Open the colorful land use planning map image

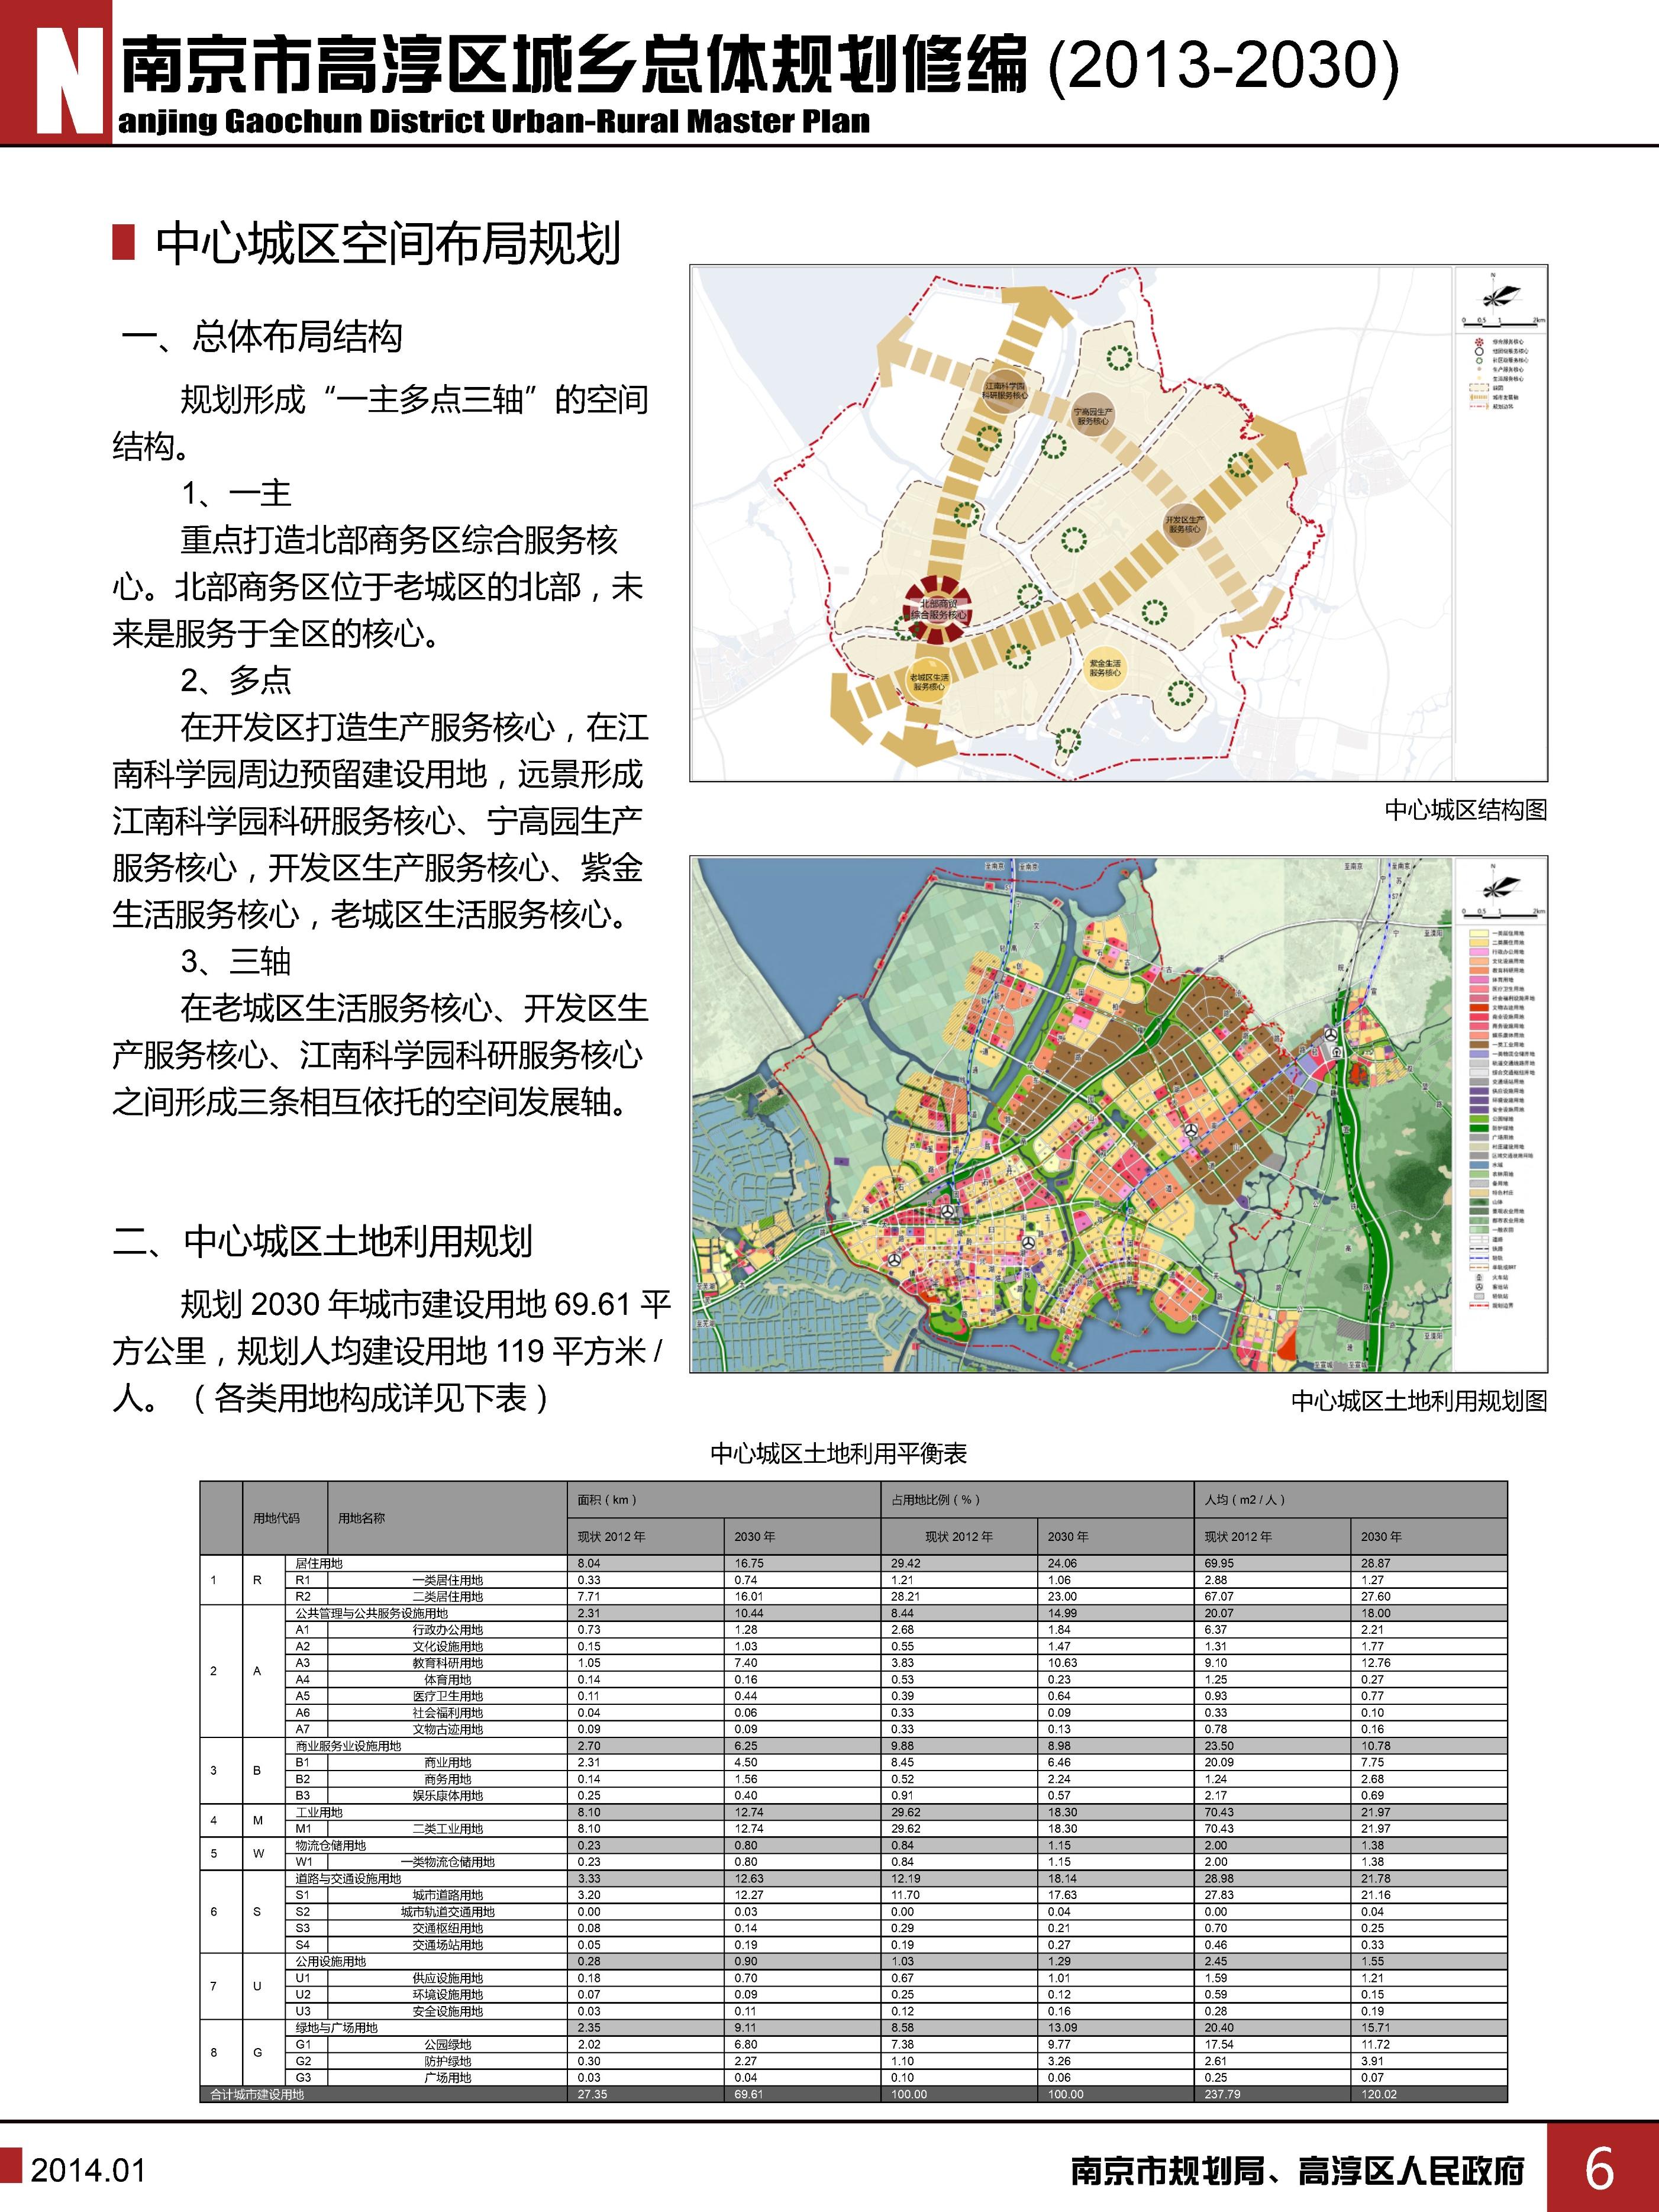click(x=1118, y=1114)
